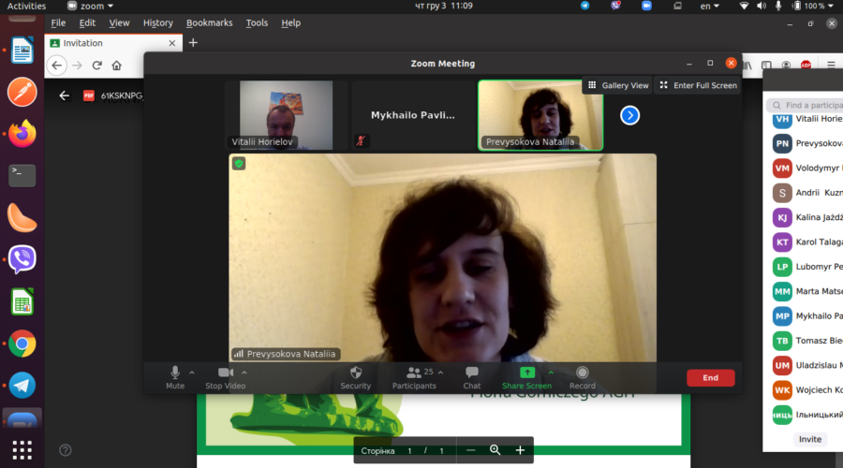Open the History menu
The width and height of the screenshot is (843, 468).
[x=158, y=22]
